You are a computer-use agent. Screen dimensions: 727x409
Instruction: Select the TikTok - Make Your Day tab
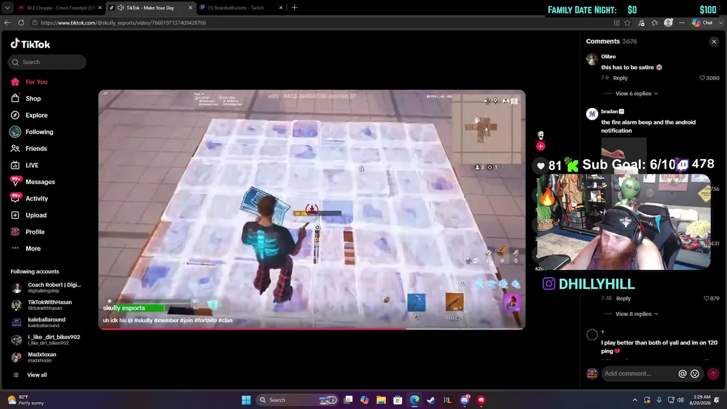pos(150,8)
